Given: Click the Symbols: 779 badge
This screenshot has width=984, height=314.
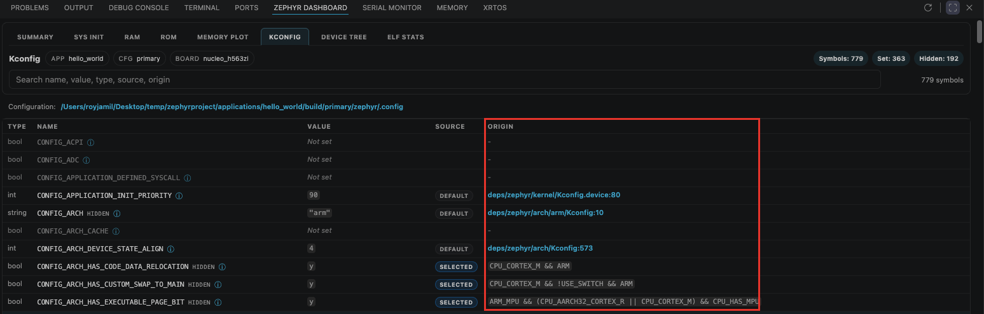Looking at the screenshot, I should tap(841, 58).
